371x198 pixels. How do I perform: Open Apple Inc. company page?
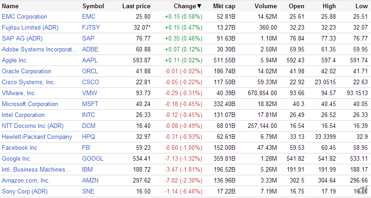(15, 60)
